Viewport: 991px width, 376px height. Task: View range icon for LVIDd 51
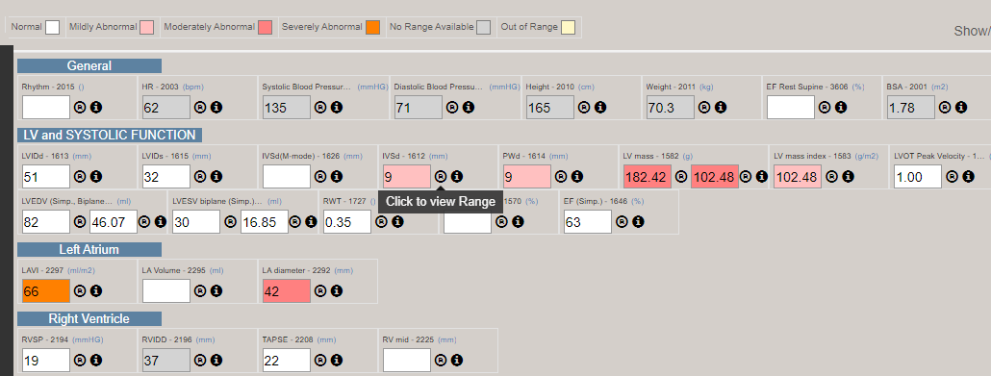point(80,177)
